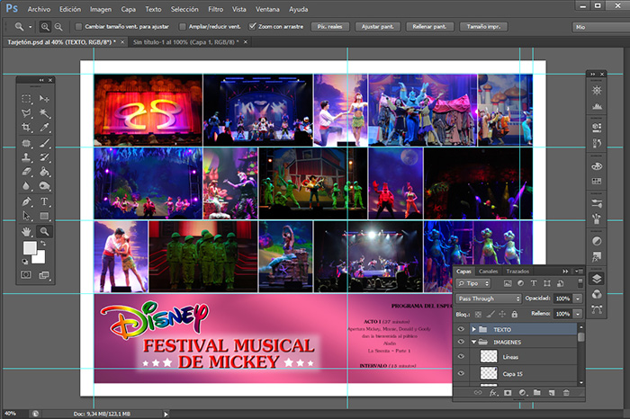Select the Horizontal Type tool
This screenshot has height=419, width=630.
point(44,201)
